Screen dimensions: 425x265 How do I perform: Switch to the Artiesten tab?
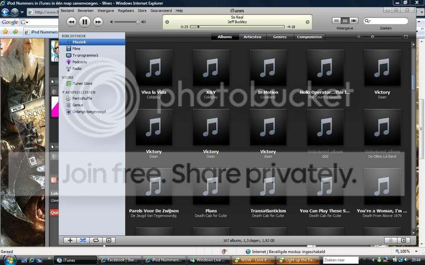[252, 37]
